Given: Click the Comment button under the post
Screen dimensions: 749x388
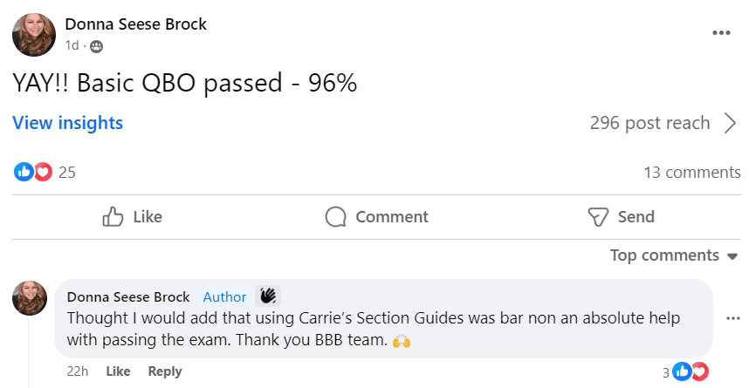Looking at the screenshot, I should click(376, 216).
